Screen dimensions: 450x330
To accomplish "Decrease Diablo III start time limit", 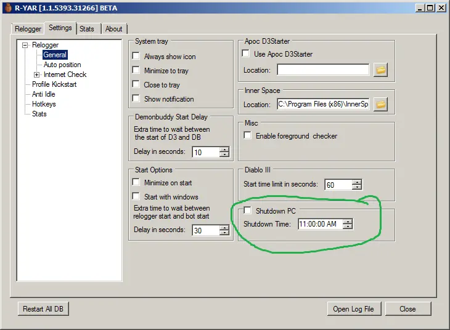I will coord(357,187).
